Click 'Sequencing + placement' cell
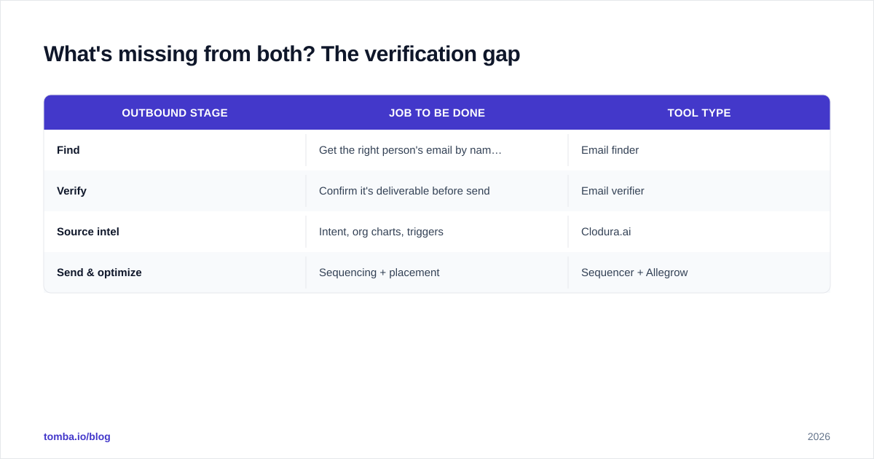The width and height of the screenshot is (874, 459). click(x=437, y=272)
